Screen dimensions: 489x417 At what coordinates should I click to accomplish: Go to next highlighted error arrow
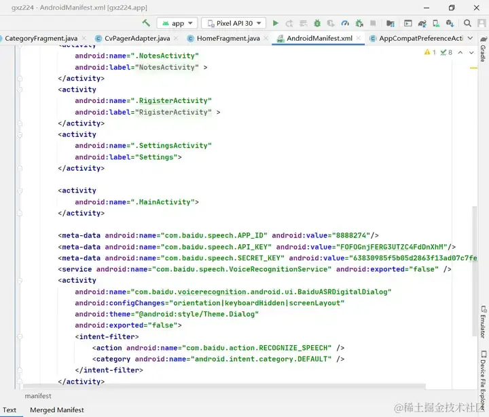click(x=471, y=52)
